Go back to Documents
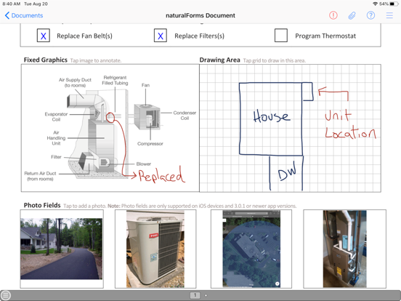The height and width of the screenshot is (301, 401). point(24,15)
